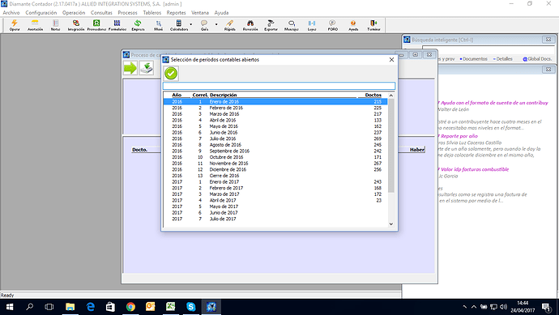Image resolution: width=559 pixels, height=315 pixels.
Task: Open the Windows notification center icon
Action: pos(547,307)
